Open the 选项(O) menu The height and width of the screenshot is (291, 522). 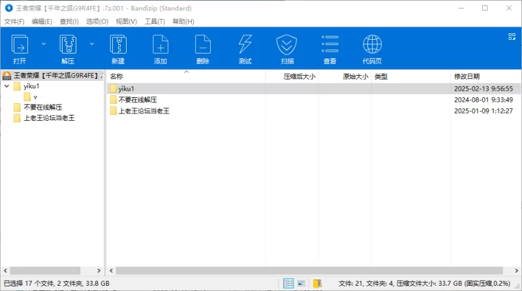(x=97, y=22)
